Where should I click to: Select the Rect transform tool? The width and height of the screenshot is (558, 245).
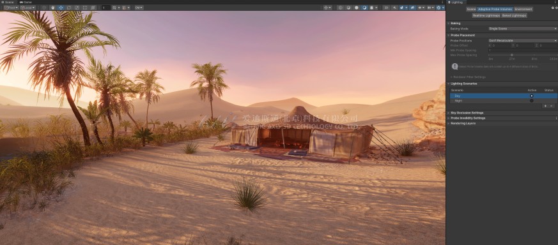(85, 8)
